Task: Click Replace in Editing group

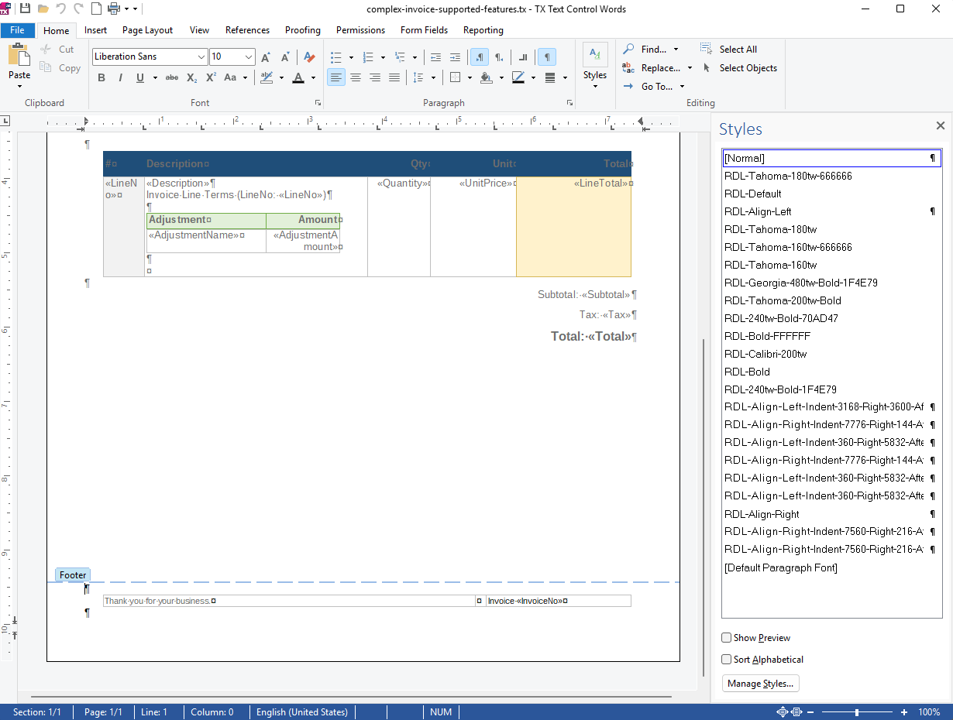Action: click(652, 68)
